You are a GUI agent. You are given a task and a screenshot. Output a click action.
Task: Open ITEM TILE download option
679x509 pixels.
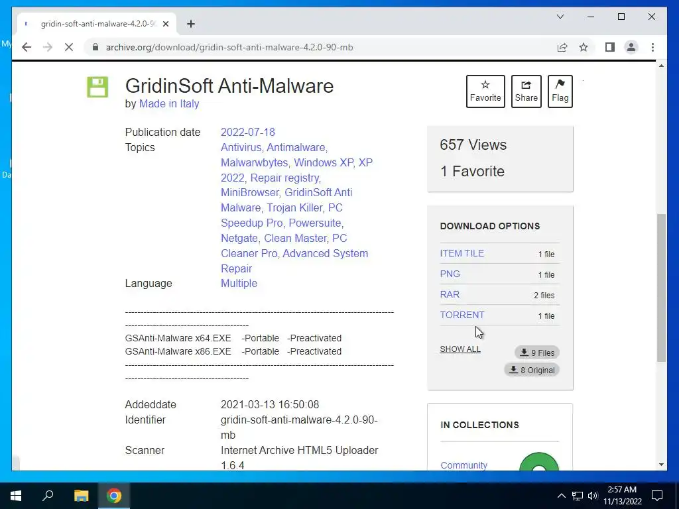[462, 254]
